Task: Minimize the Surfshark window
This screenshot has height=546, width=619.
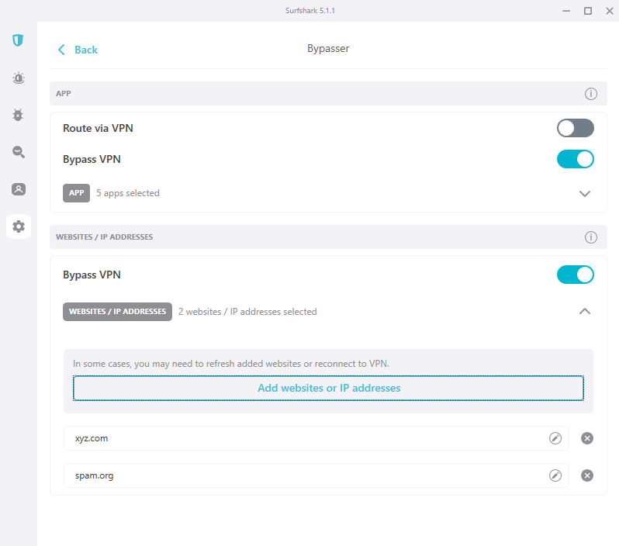Action: (566, 11)
